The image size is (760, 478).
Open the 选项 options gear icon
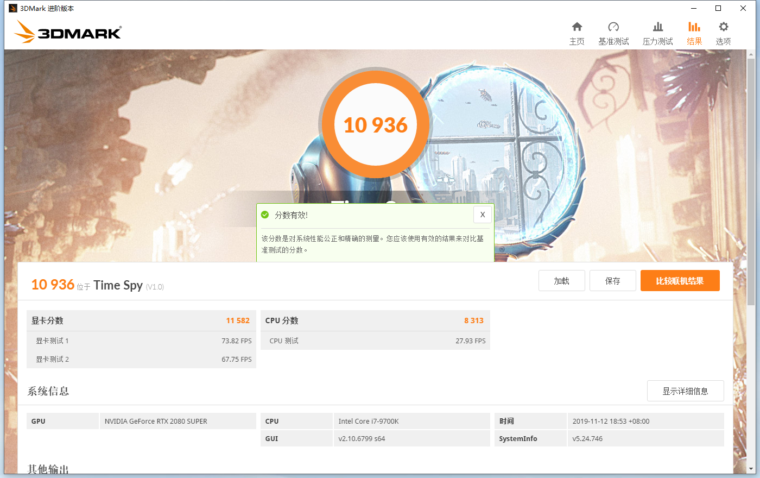pos(723,27)
